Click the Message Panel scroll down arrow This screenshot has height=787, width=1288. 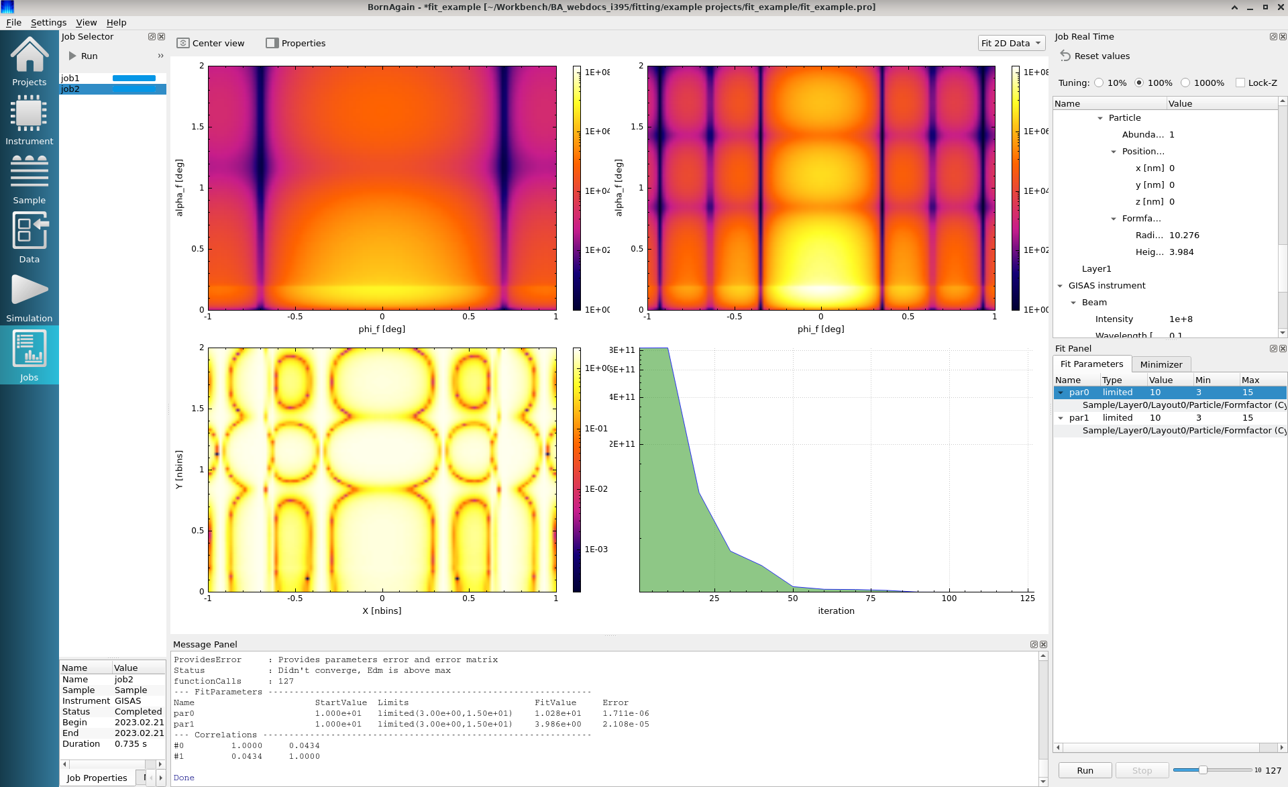[x=1043, y=782]
